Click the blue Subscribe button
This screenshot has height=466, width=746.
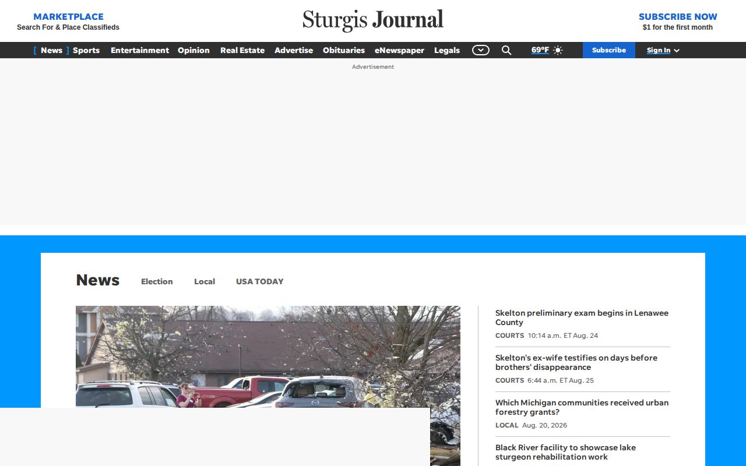tap(609, 50)
